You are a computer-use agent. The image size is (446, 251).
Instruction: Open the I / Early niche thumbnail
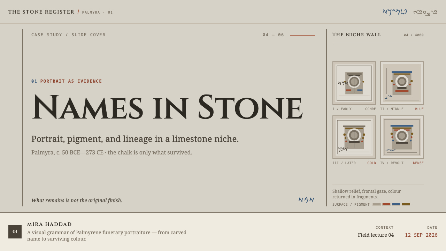click(354, 83)
